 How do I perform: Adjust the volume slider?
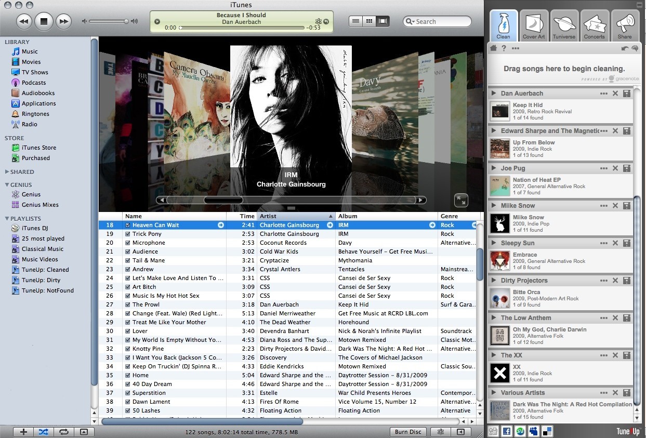pos(126,21)
